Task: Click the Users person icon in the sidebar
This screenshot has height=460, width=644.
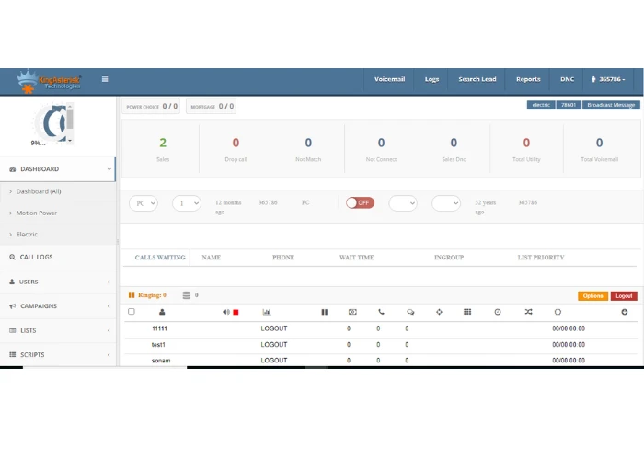Action: pos(12,282)
